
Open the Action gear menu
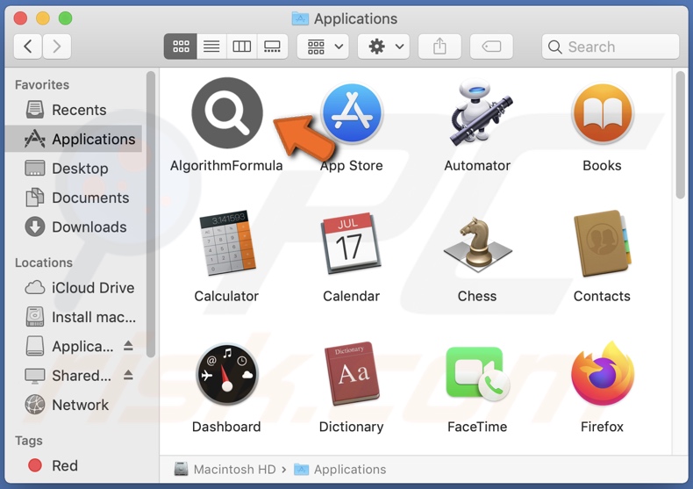(383, 47)
